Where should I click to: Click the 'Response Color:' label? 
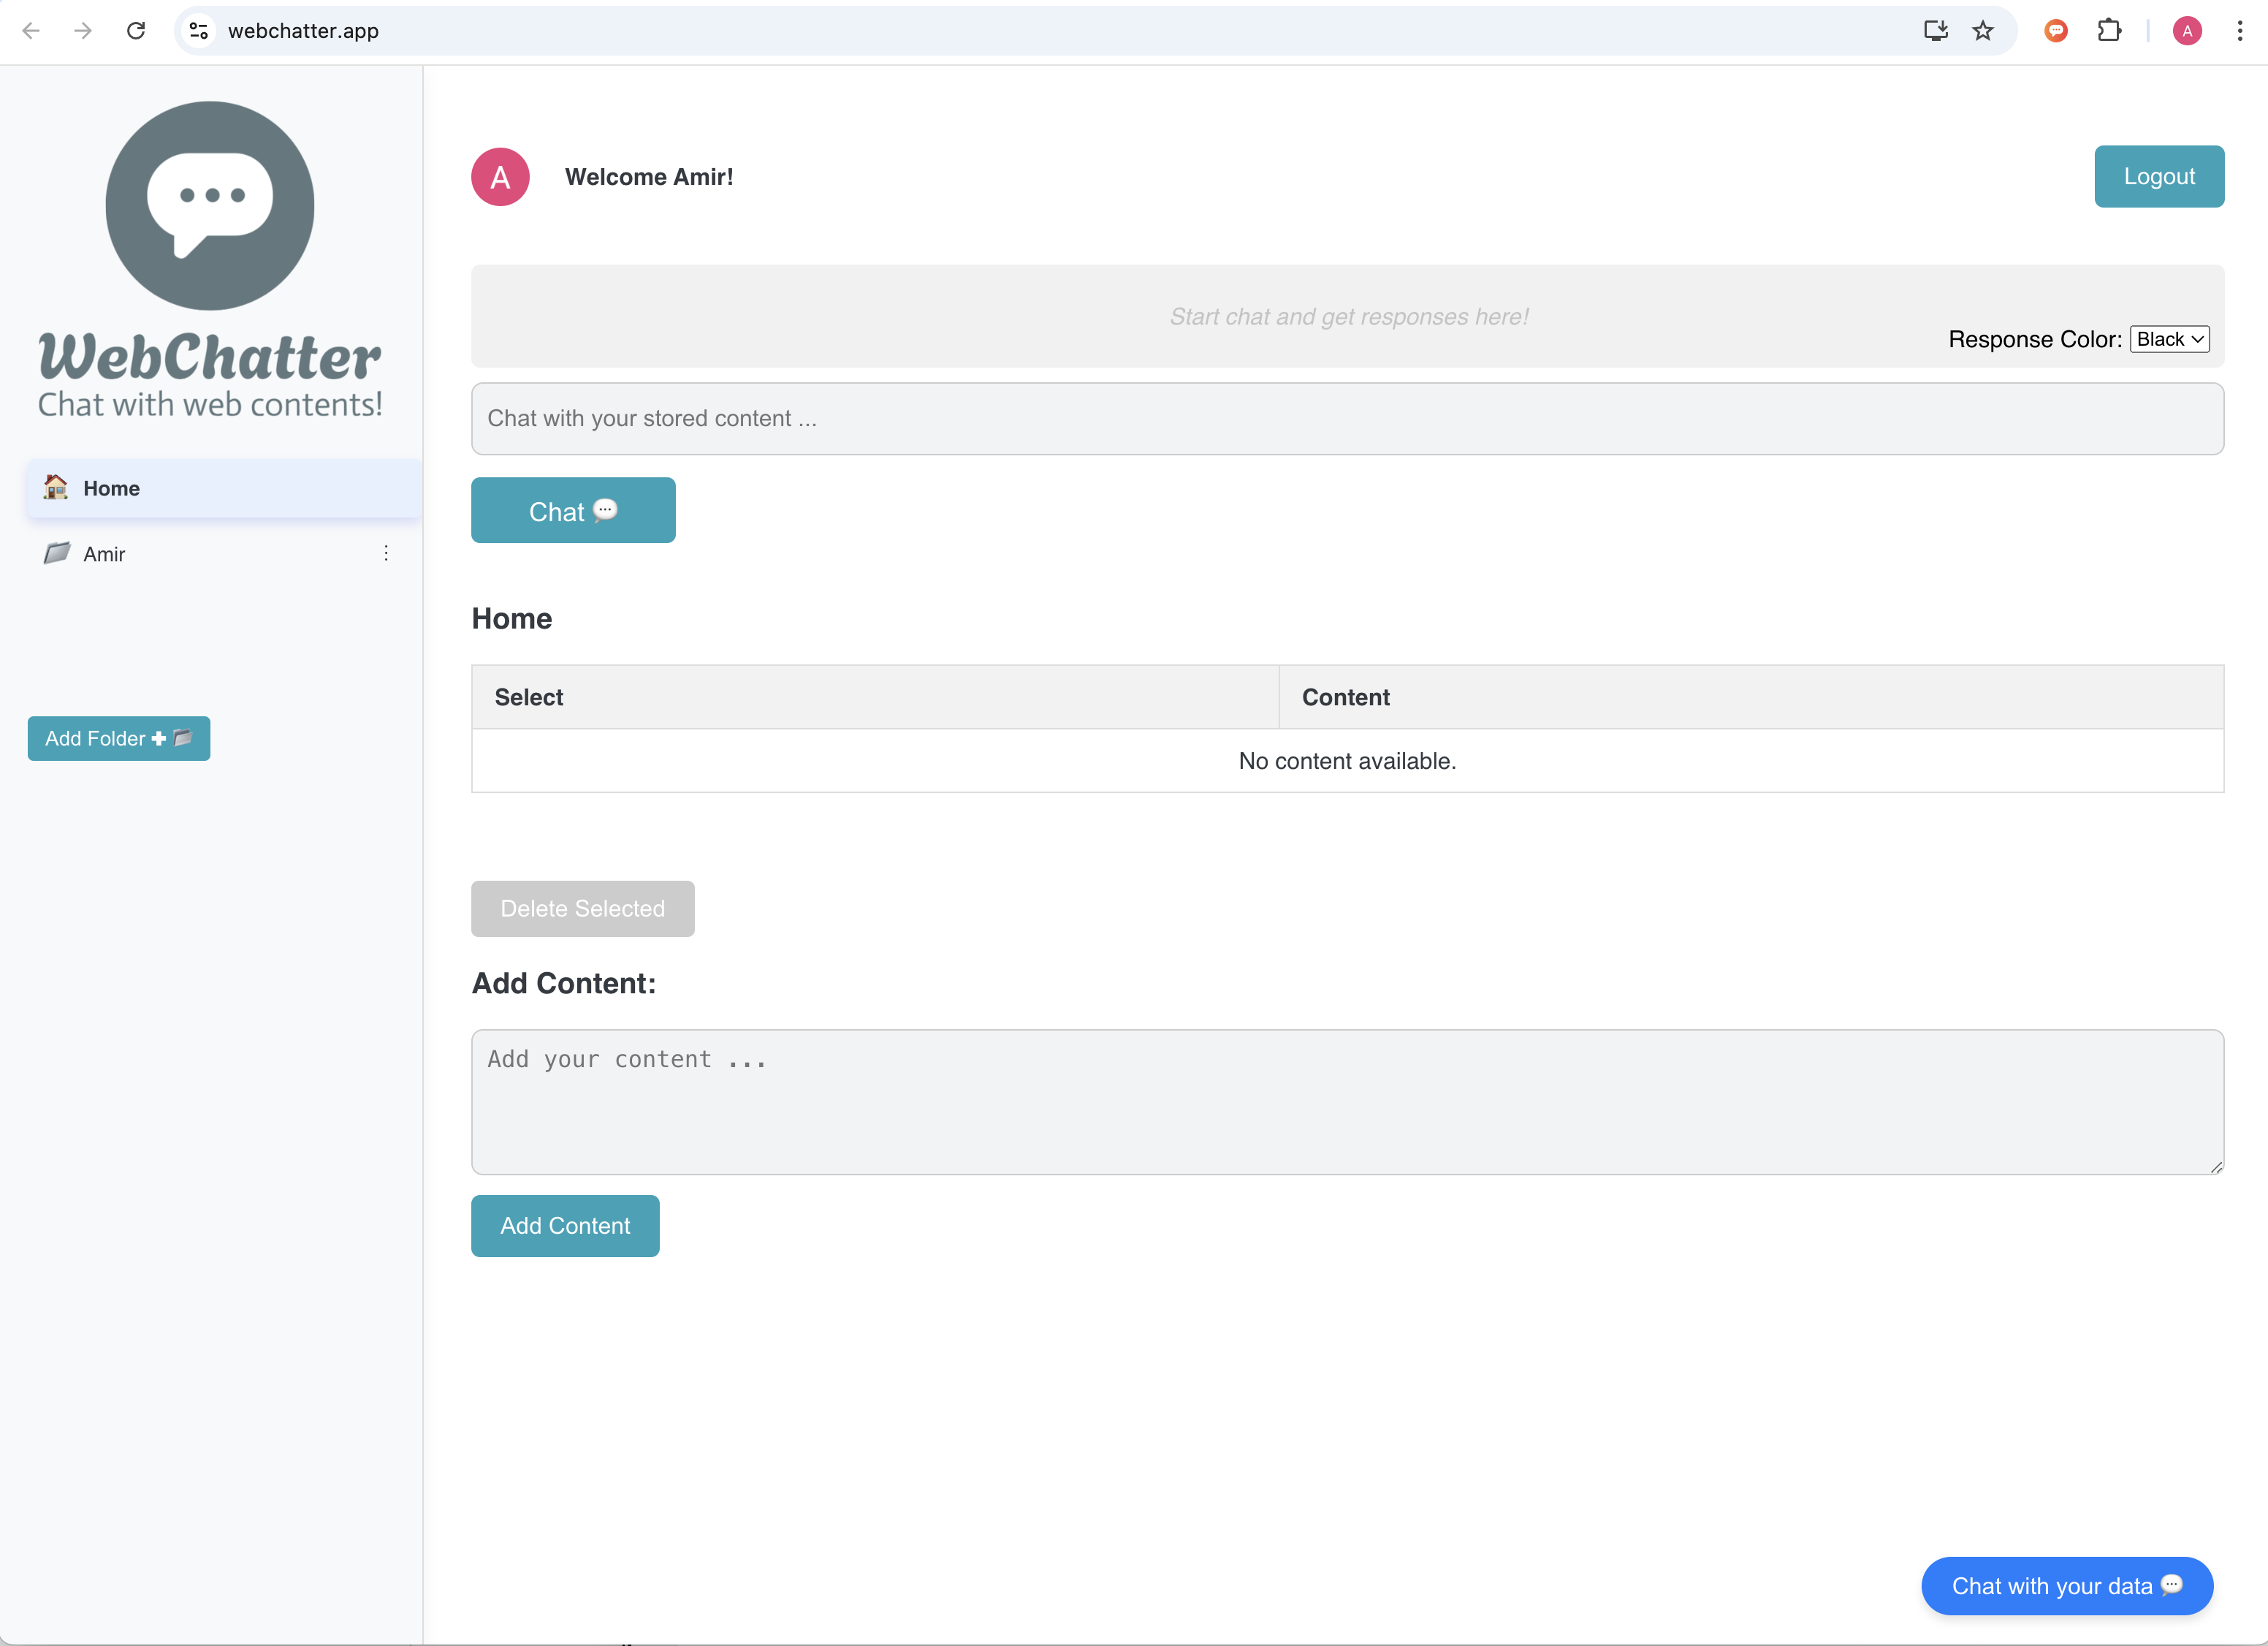(2035, 339)
